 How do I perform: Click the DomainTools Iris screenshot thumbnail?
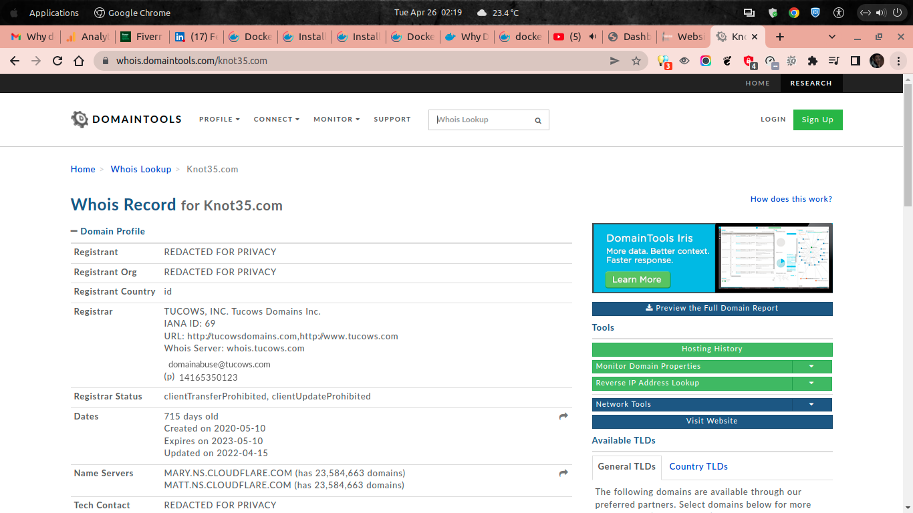774,258
